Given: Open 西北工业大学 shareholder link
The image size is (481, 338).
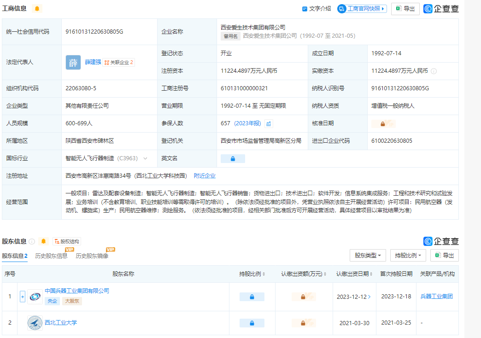Looking at the screenshot, I should pos(61,323).
